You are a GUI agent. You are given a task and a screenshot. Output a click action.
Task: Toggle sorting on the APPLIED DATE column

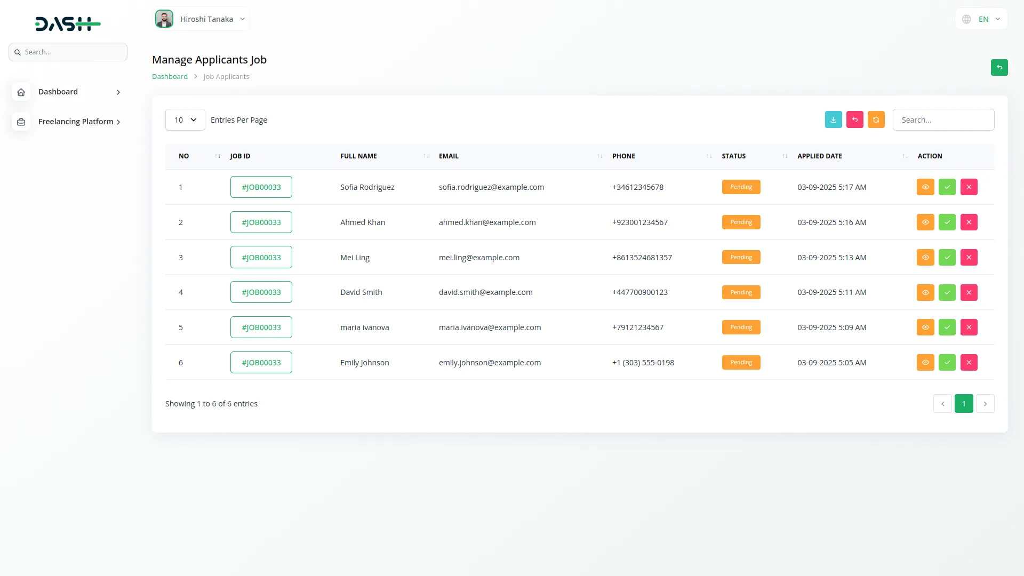(x=904, y=156)
